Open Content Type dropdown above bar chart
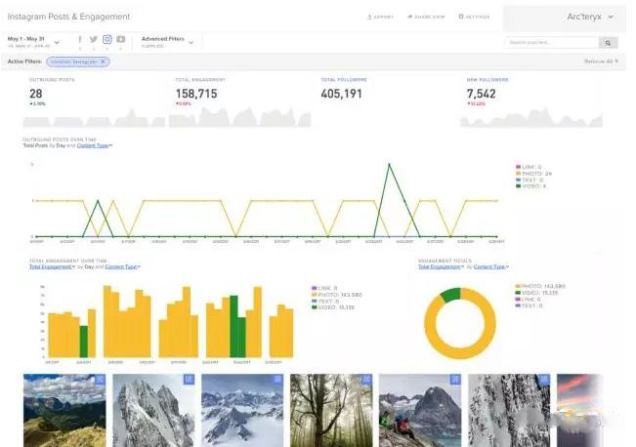This screenshot has height=447, width=636. tap(123, 266)
